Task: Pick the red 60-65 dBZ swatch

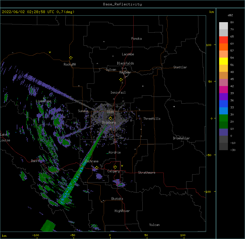Action: click(223, 40)
